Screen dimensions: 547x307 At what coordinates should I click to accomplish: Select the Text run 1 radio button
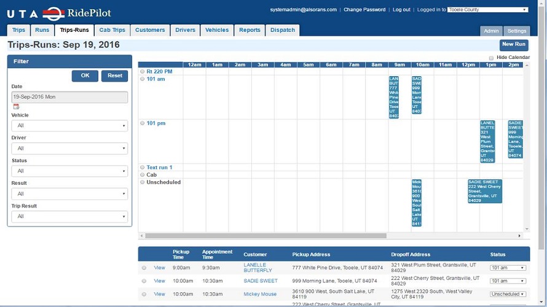coord(143,167)
